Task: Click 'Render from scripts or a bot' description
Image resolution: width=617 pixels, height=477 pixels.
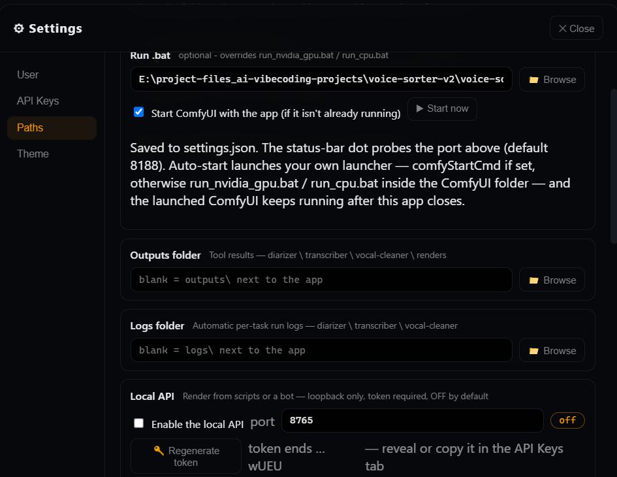Action: 335,396
